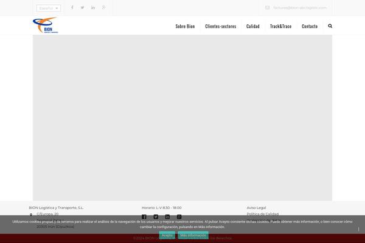Click 'BION Logística y Transporte, S.L.' text

pyautogui.click(x=56, y=208)
